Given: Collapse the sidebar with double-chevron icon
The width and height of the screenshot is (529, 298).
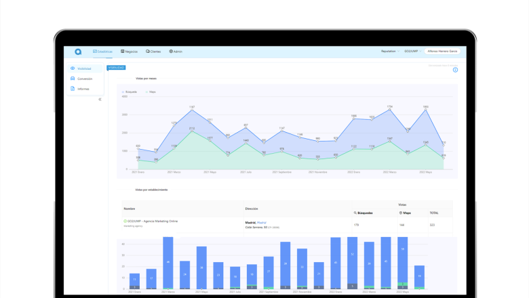Looking at the screenshot, I should click(100, 100).
